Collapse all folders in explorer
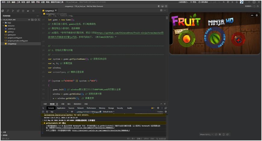 (39, 20)
